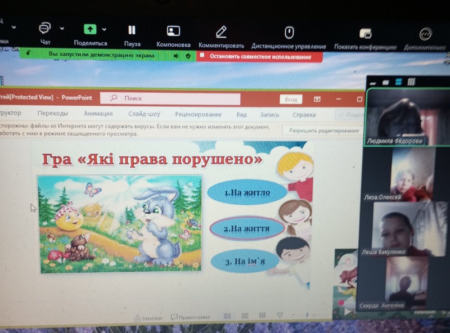Click Разрешить редактирование in the warning bar
Image resolution: width=450 pixels, height=333 pixels.
[x=323, y=130]
